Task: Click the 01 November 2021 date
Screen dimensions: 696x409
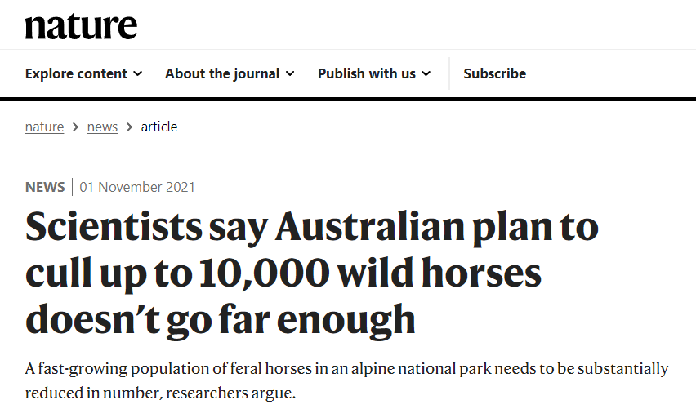Action: [x=137, y=187]
